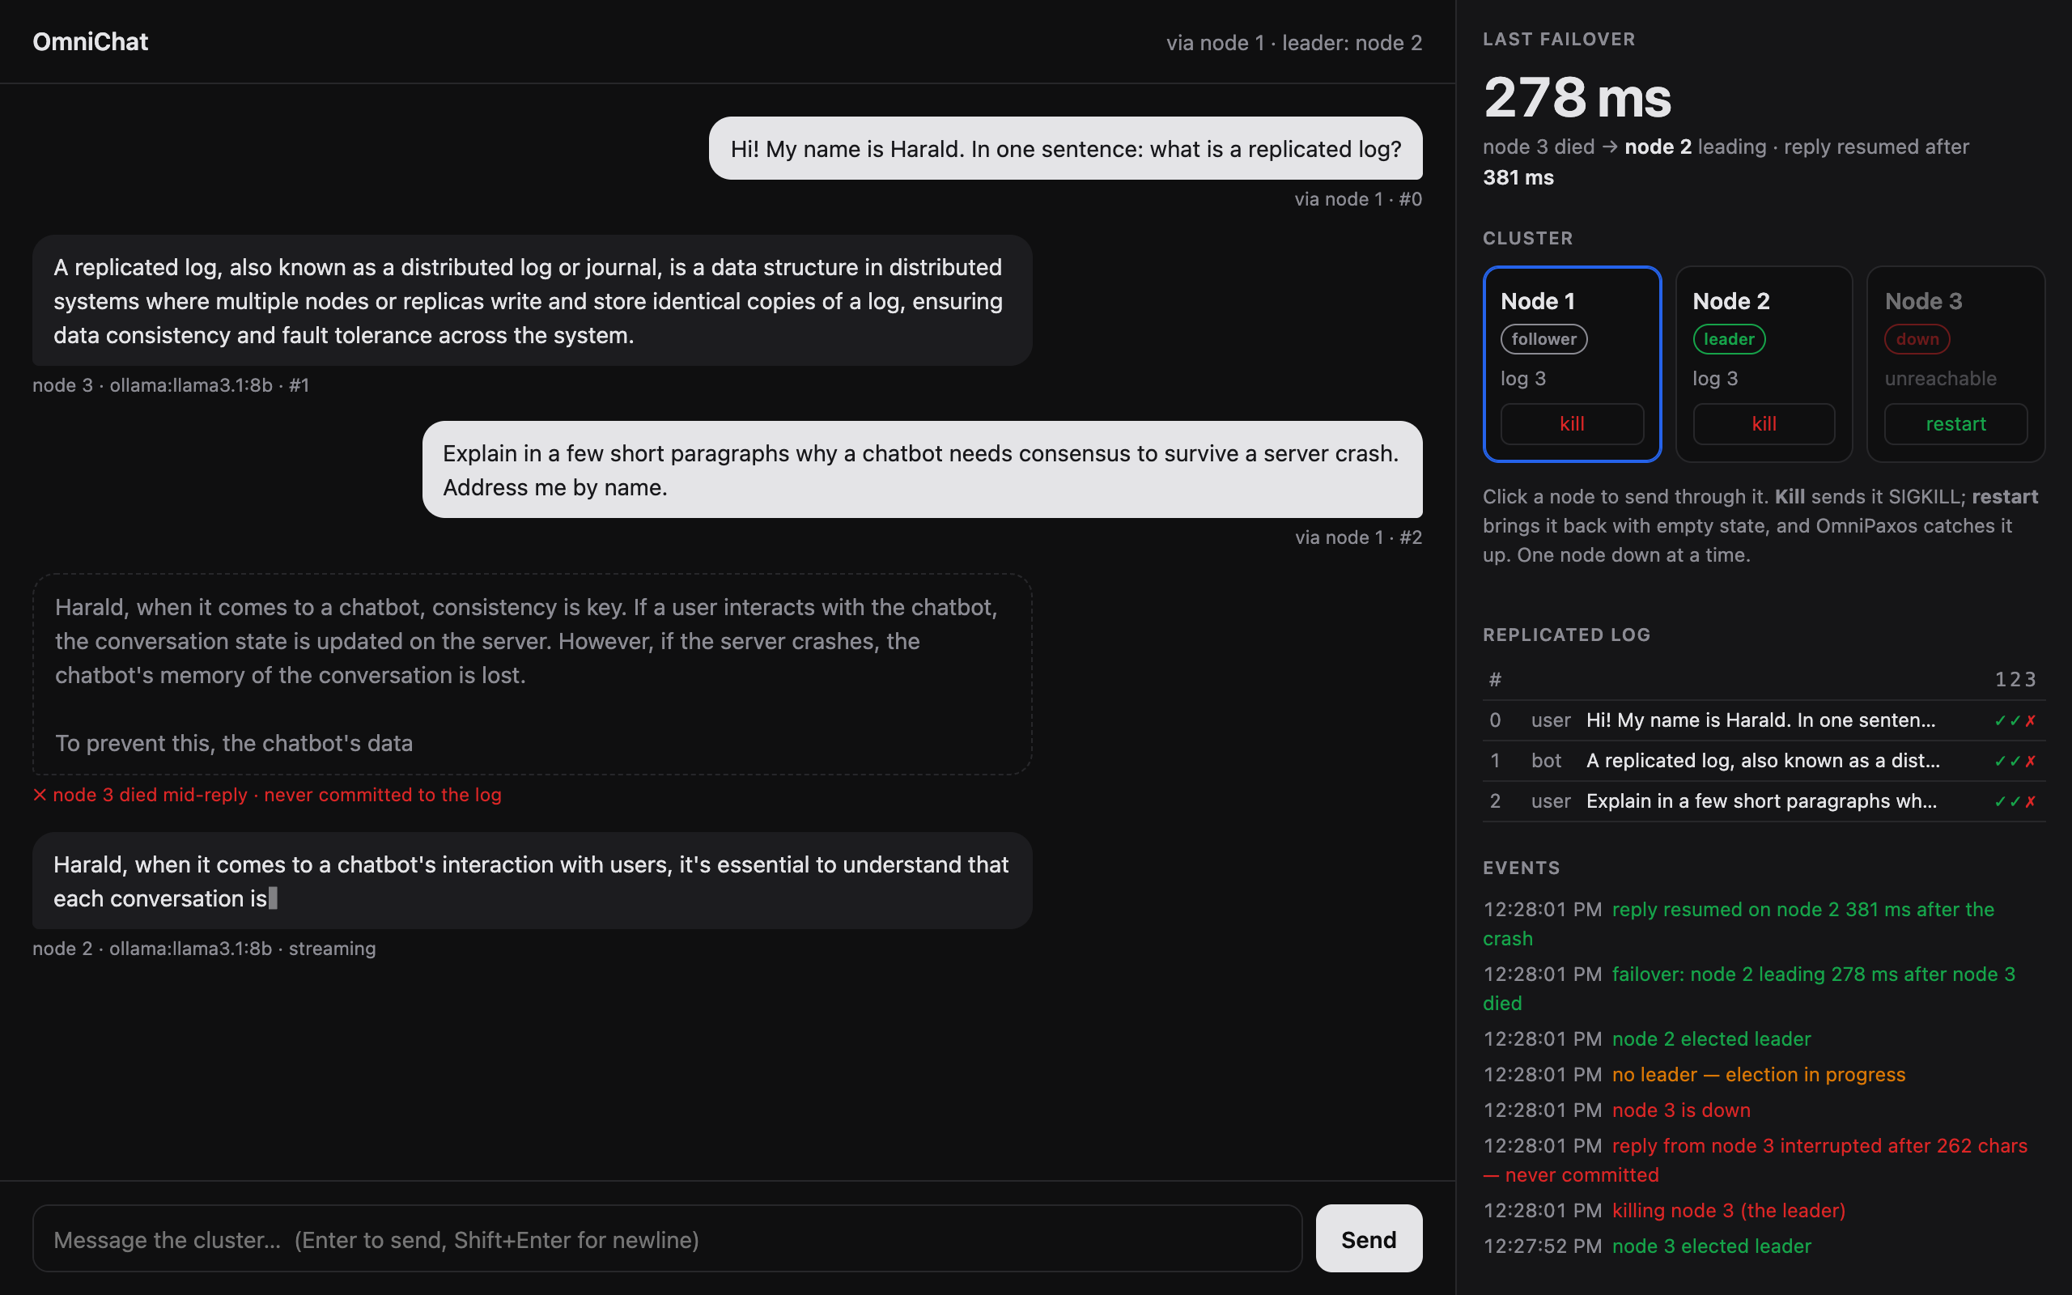
Task: Select Node 1 card to send through it
Action: click(x=1571, y=364)
